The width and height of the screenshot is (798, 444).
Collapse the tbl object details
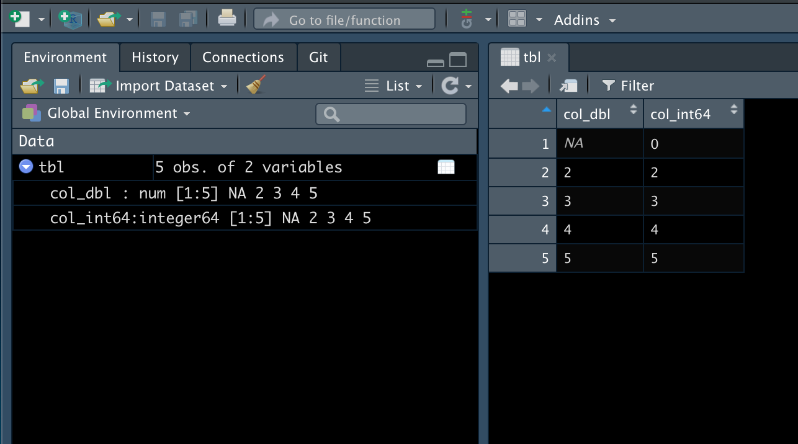click(x=25, y=166)
